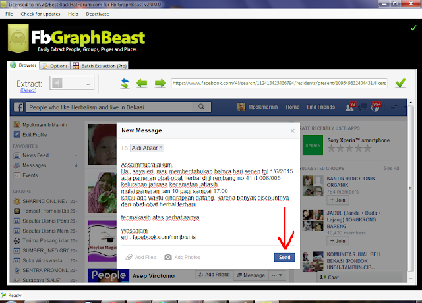Click the Events calendar icon
Screen dimensions: 422x303
click(x=16, y=175)
